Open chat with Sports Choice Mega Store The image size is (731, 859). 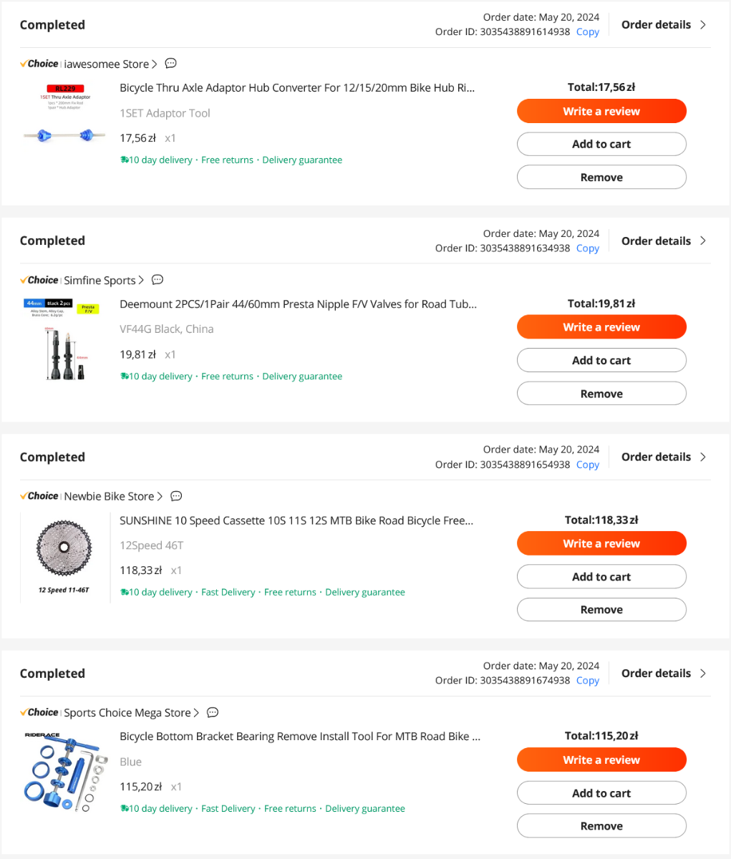pyautogui.click(x=213, y=712)
